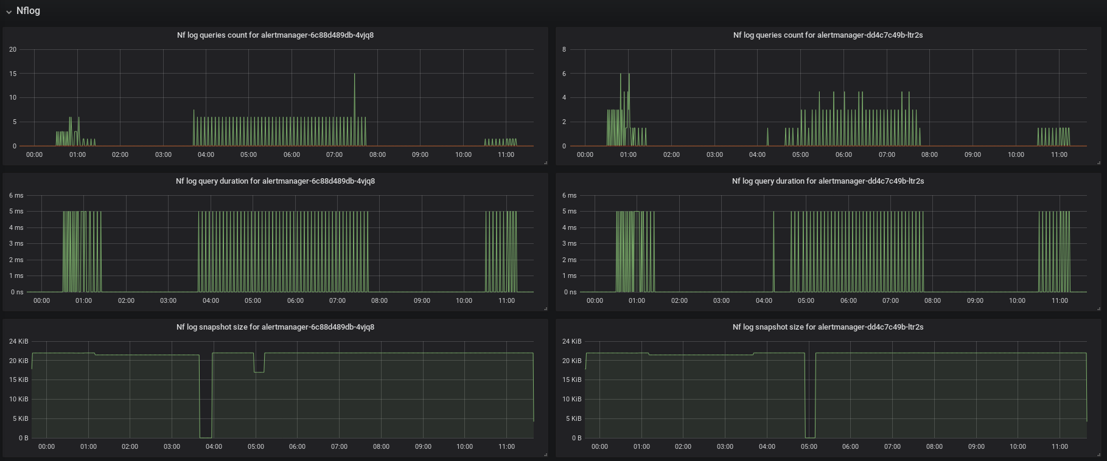
Task: Click resize handle of snapshot size 4vjq8 panel
Action: pos(545,454)
